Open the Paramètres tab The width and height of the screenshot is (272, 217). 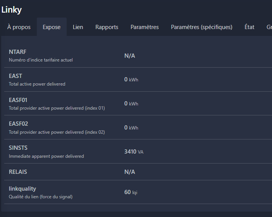pyautogui.click(x=144, y=27)
